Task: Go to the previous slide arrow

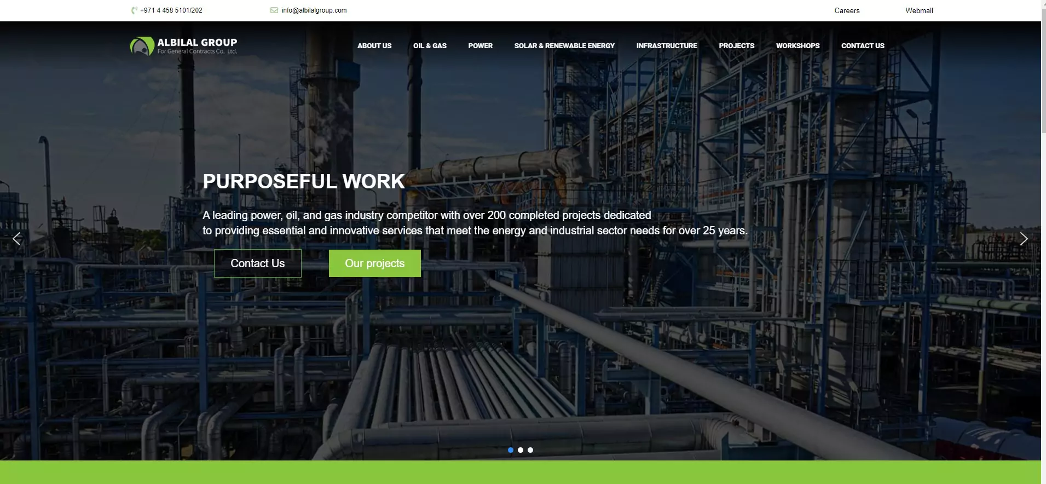Action: pyautogui.click(x=16, y=239)
